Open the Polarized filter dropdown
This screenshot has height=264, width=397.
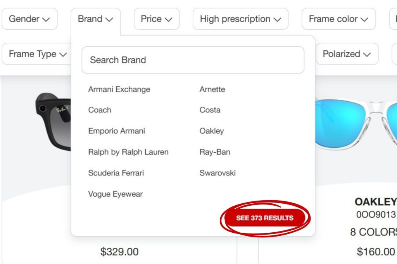(x=347, y=54)
